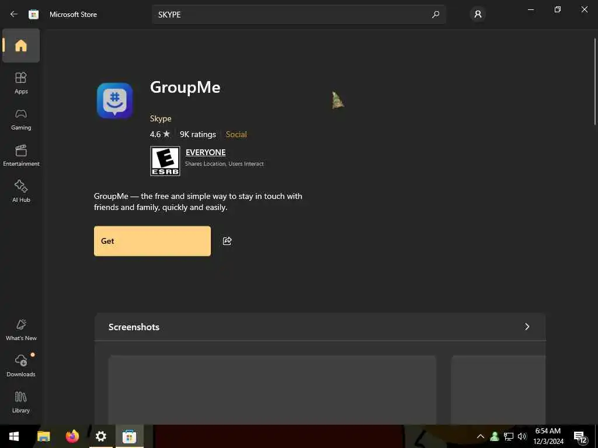
Task: Open the AI Hub section
Action: pos(21,191)
